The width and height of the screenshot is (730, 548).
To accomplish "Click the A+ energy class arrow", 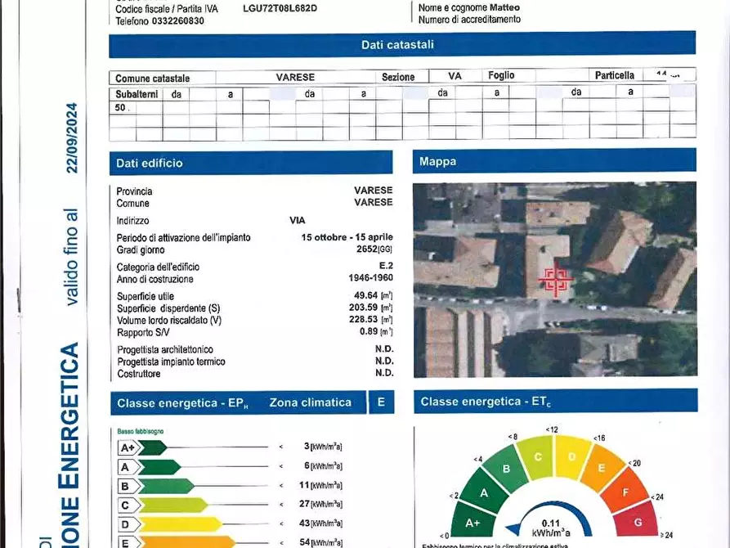I will tap(141, 447).
